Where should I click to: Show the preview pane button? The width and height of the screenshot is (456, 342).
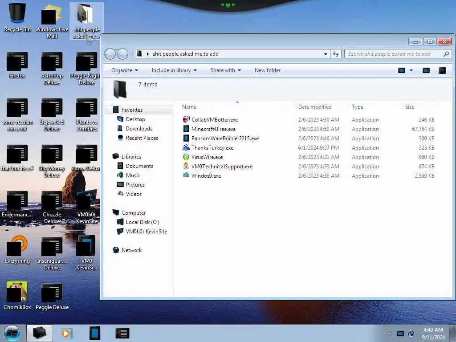click(426, 70)
